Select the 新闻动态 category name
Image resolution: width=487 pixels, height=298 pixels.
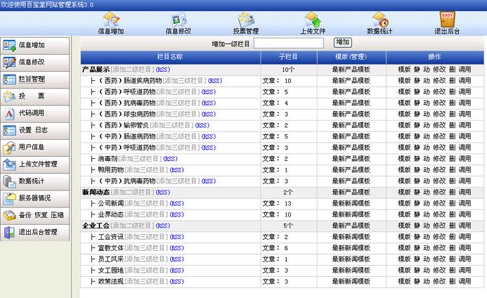(96, 193)
